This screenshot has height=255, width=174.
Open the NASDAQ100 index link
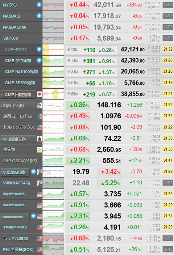pyautogui.click(x=14, y=27)
